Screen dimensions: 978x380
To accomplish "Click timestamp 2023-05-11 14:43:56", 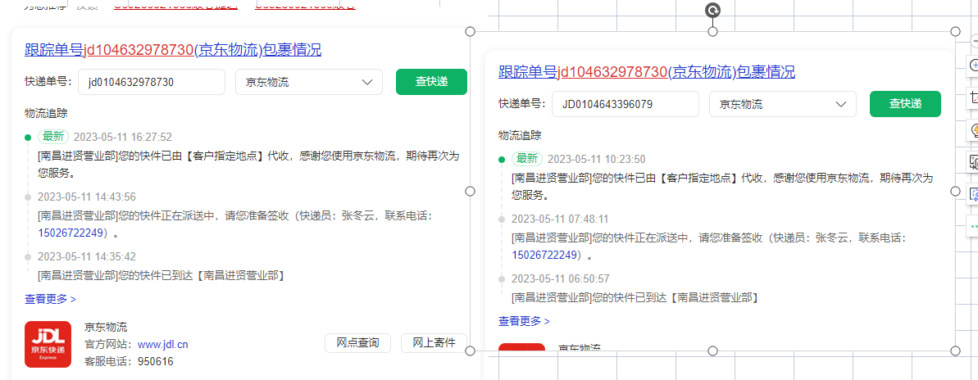I will pos(87,197).
